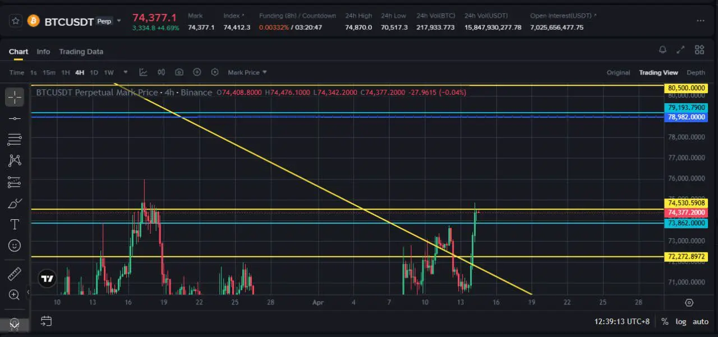Open the Open Interest(USDT) link
This screenshot has width=718, height=337.
(563, 16)
